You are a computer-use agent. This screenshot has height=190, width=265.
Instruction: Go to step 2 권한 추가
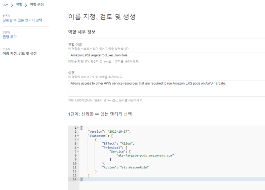tap(10, 37)
